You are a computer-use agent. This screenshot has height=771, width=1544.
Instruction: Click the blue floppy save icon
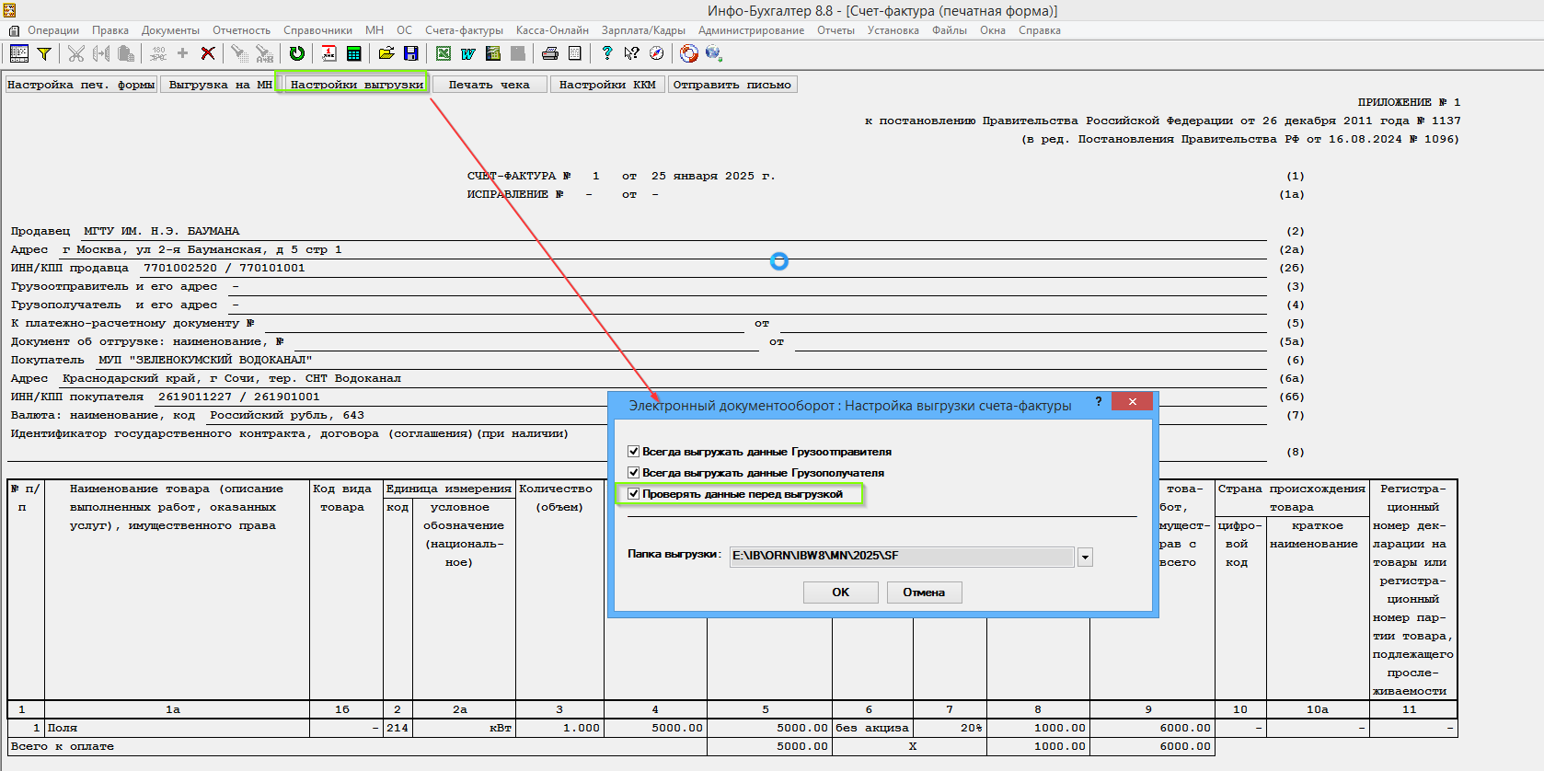pos(411,53)
